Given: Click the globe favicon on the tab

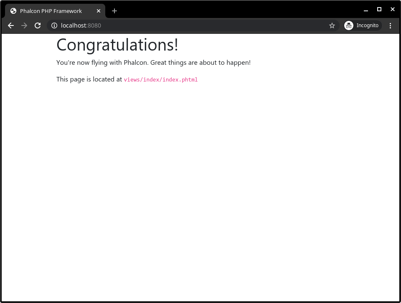Looking at the screenshot, I should pos(13,11).
